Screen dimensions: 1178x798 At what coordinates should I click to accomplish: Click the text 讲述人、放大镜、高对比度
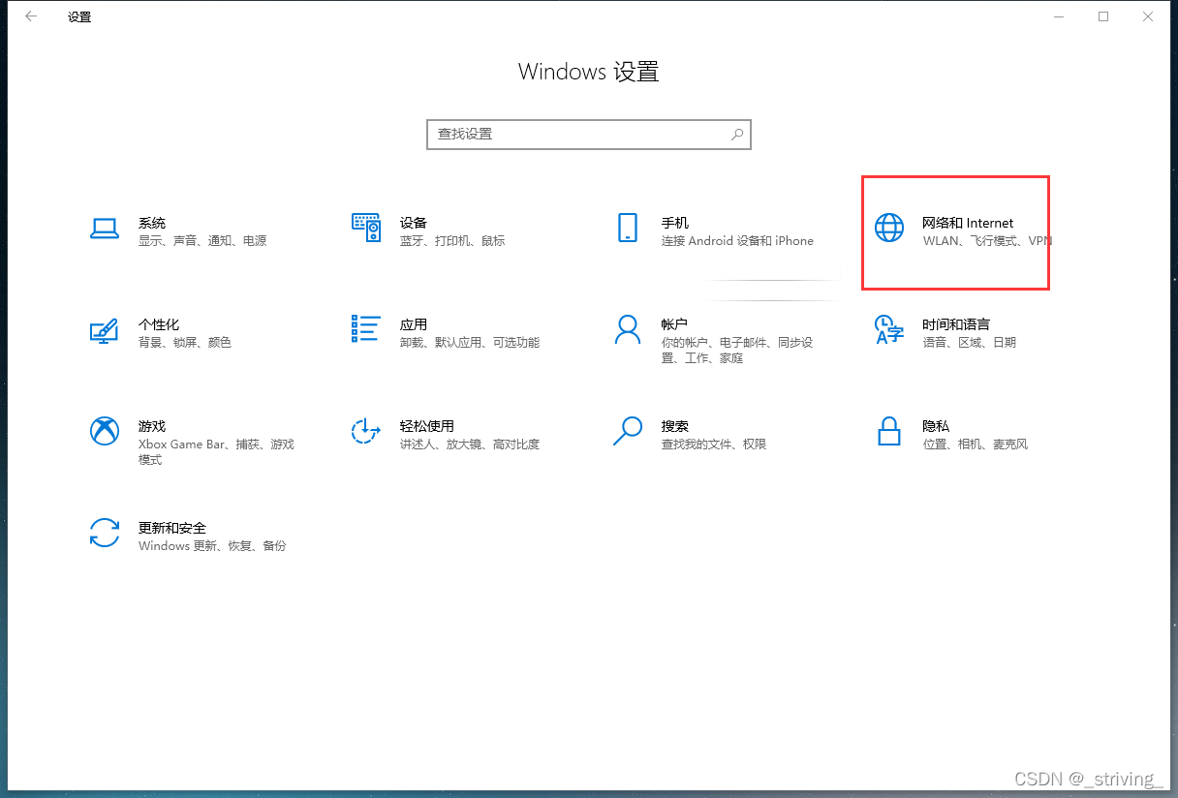(x=470, y=445)
